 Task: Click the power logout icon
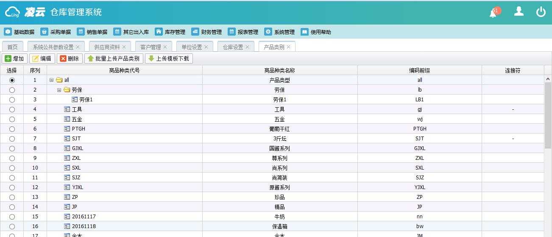(x=541, y=12)
